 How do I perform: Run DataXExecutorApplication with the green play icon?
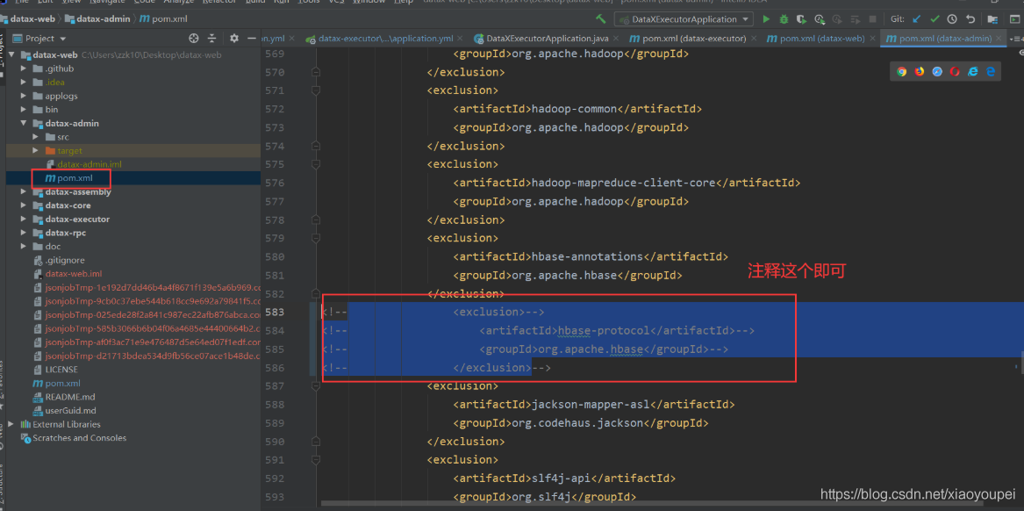click(x=766, y=19)
